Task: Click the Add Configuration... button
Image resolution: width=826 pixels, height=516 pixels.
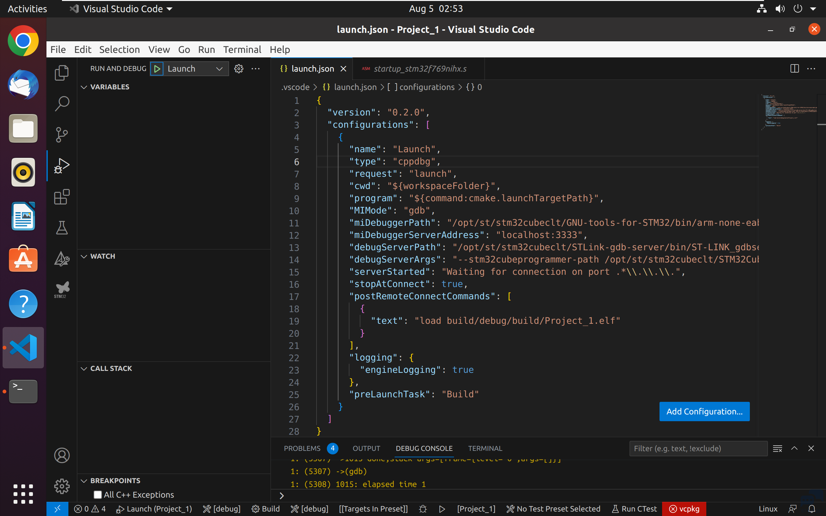Action: [x=704, y=412]
